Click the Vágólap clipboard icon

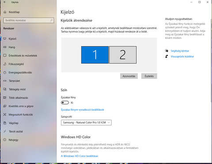[5, 123]
